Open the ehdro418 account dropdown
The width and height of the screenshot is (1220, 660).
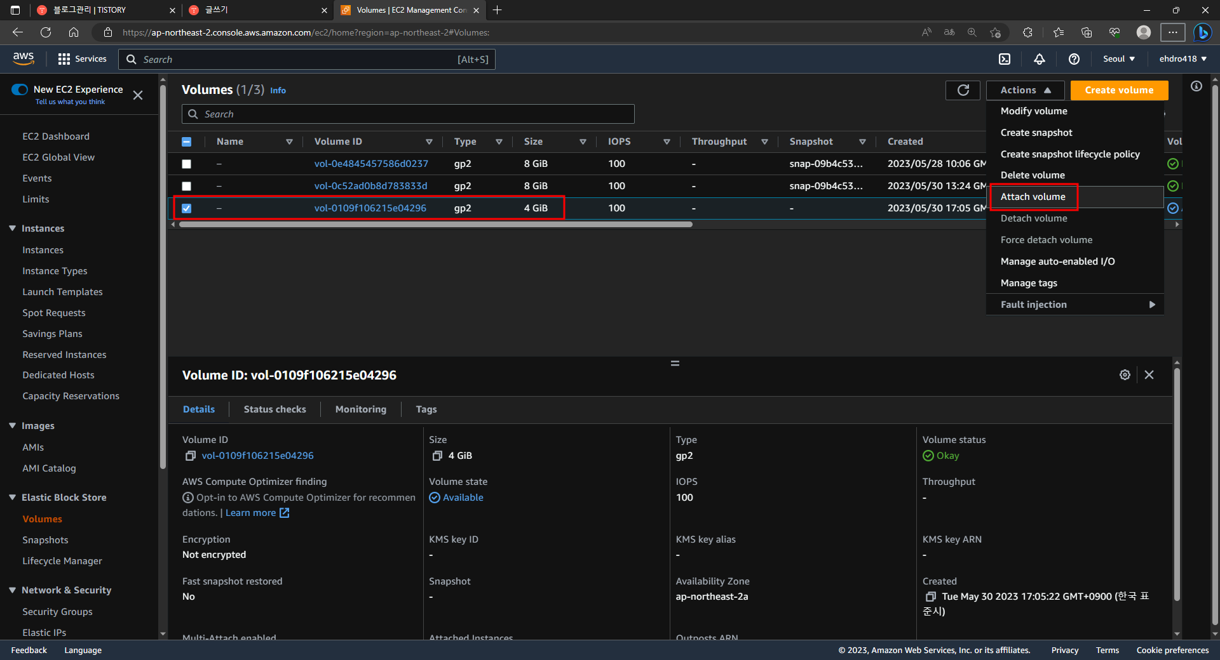[x=1183, y=59]
